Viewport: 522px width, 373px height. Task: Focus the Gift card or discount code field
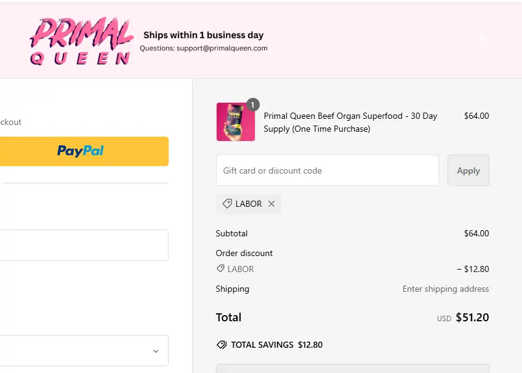point(327,170)
